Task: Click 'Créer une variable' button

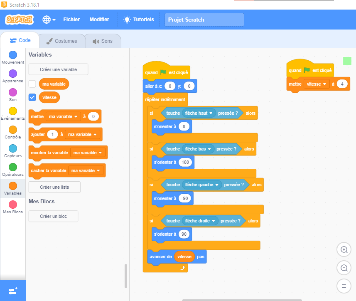Action: pyautogui.click(x=58, y=69)
